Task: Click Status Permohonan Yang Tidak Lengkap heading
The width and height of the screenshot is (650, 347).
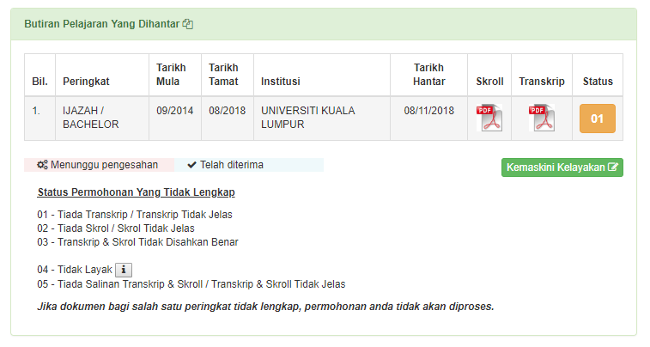Action: (x=136, y=192)
